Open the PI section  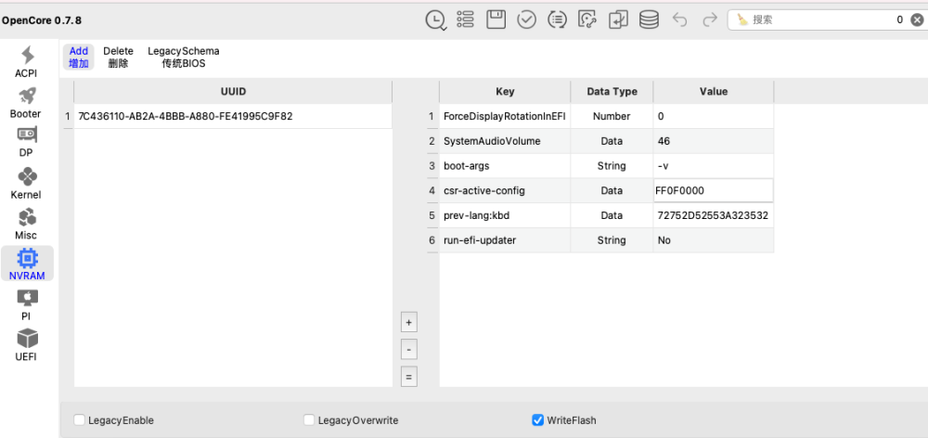(26, 304)
